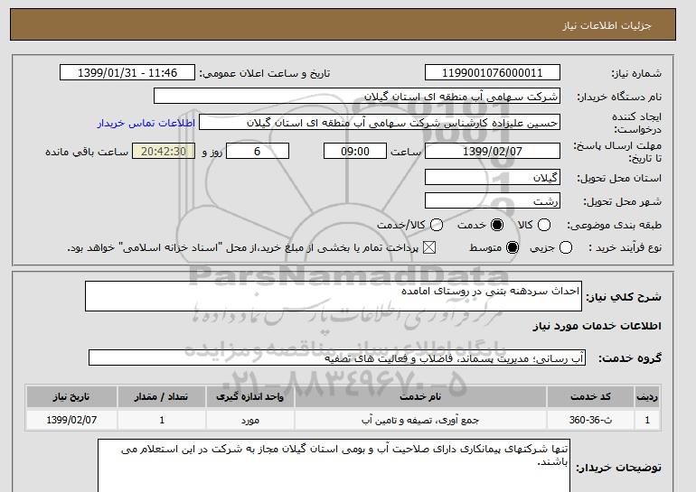This screenshot has height=492, width=696.
Task: Click the تاریخ و ساعت اعلان عمومی label
Action: (x=265, y=74)
